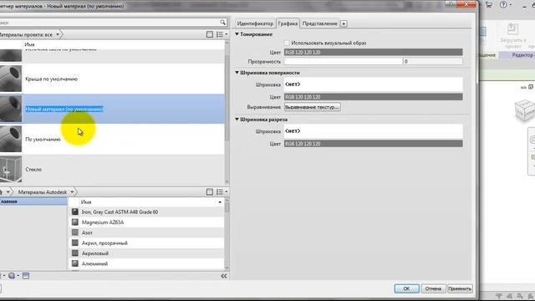
Task: Collapse the library panel with double-chevron icon
Action: point(224,276)
